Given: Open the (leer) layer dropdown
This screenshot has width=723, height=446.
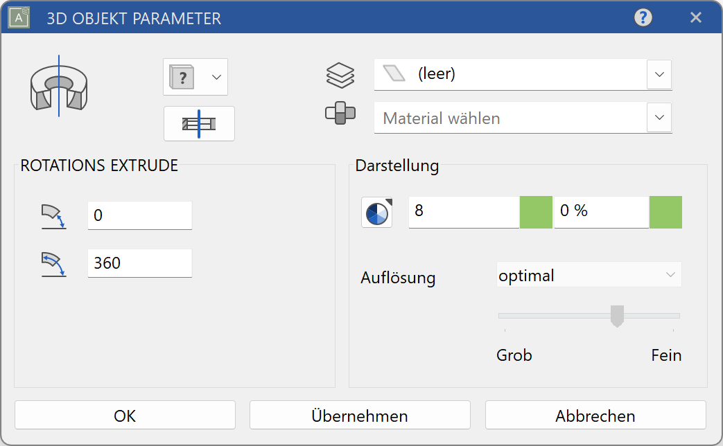Looking at the screenshot, I should click(659, 75).
